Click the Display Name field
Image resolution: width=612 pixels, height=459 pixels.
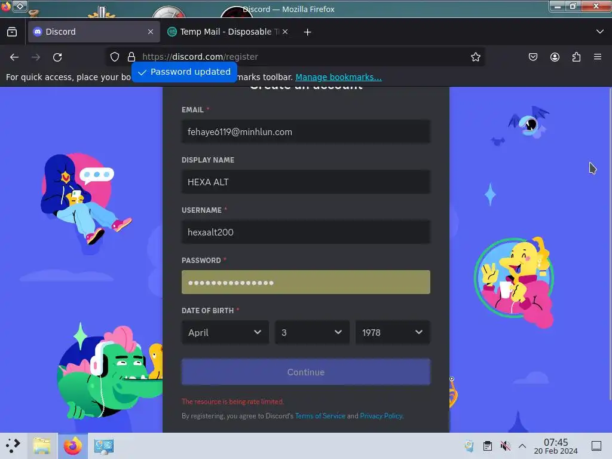[305, 182]
